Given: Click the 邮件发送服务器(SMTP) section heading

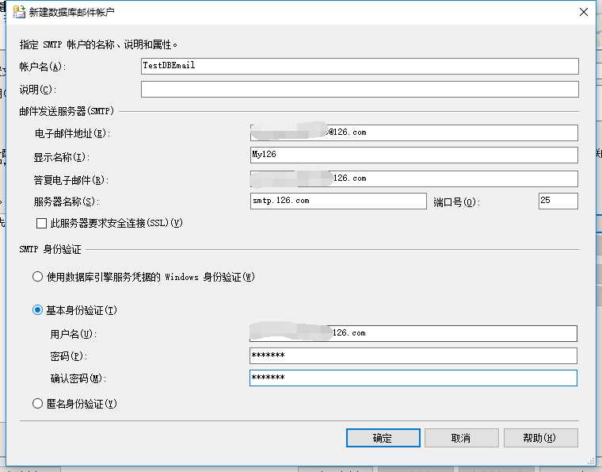Looking at the screenshot, I should (x=67, y=111).
